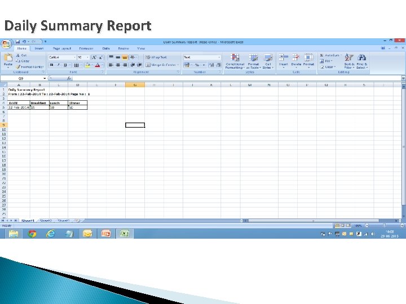The height and width of the screenshot is (304, 406).
Task: Align cell text right
Action: point(125,65)
